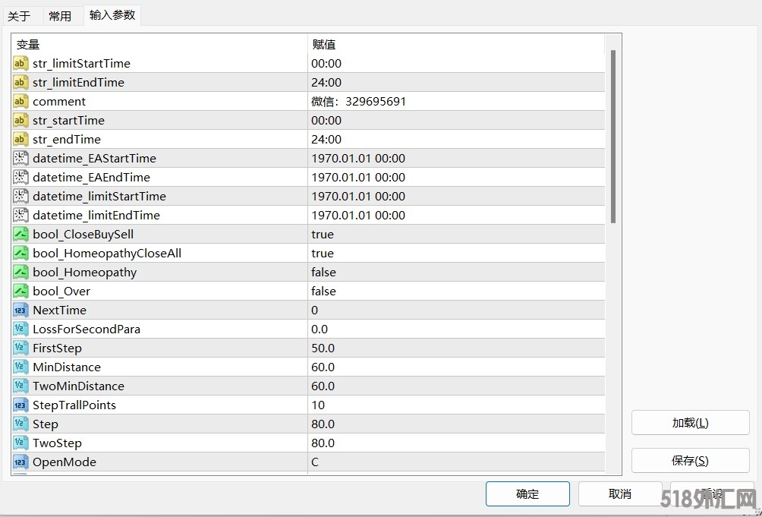Switch to the 关于 tab
Image resolution: width=762 pixels, height=517 pixels.
[x=19, y=16]
